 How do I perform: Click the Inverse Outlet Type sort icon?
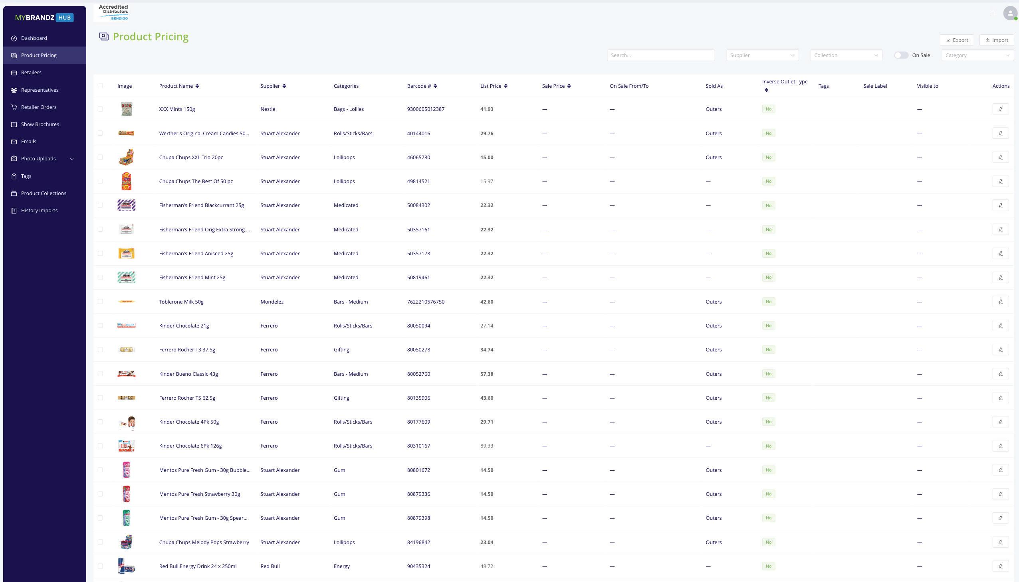click(766, 90)
